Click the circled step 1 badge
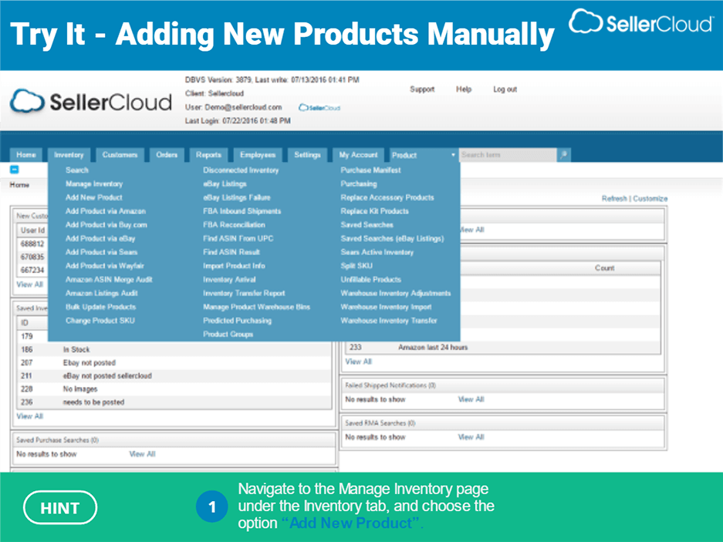The height and width of the screenshot is (542, 723). 212,507
